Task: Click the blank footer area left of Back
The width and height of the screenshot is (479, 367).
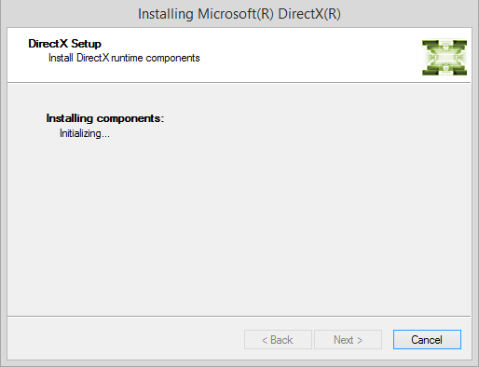Action: point(124,339)
